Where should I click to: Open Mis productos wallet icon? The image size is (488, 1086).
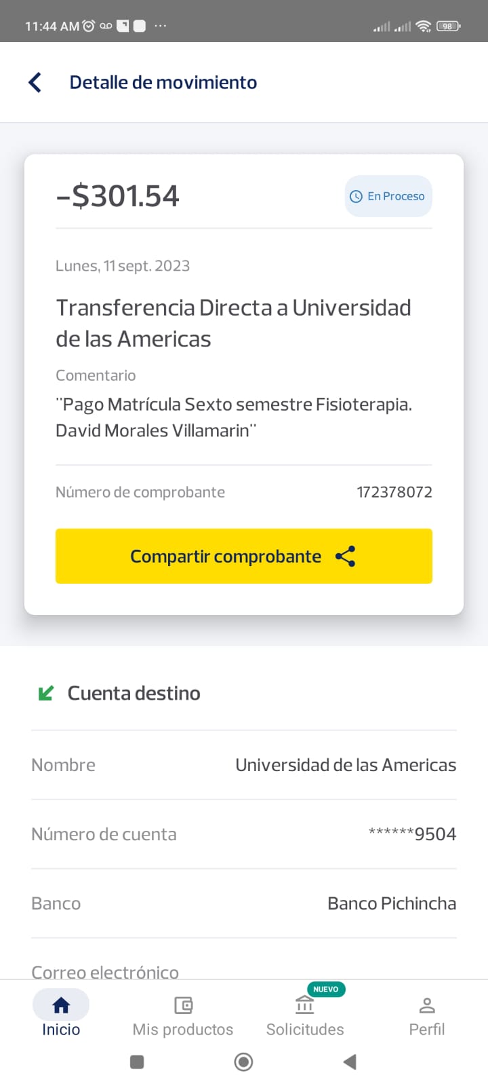pos(183,1005)
